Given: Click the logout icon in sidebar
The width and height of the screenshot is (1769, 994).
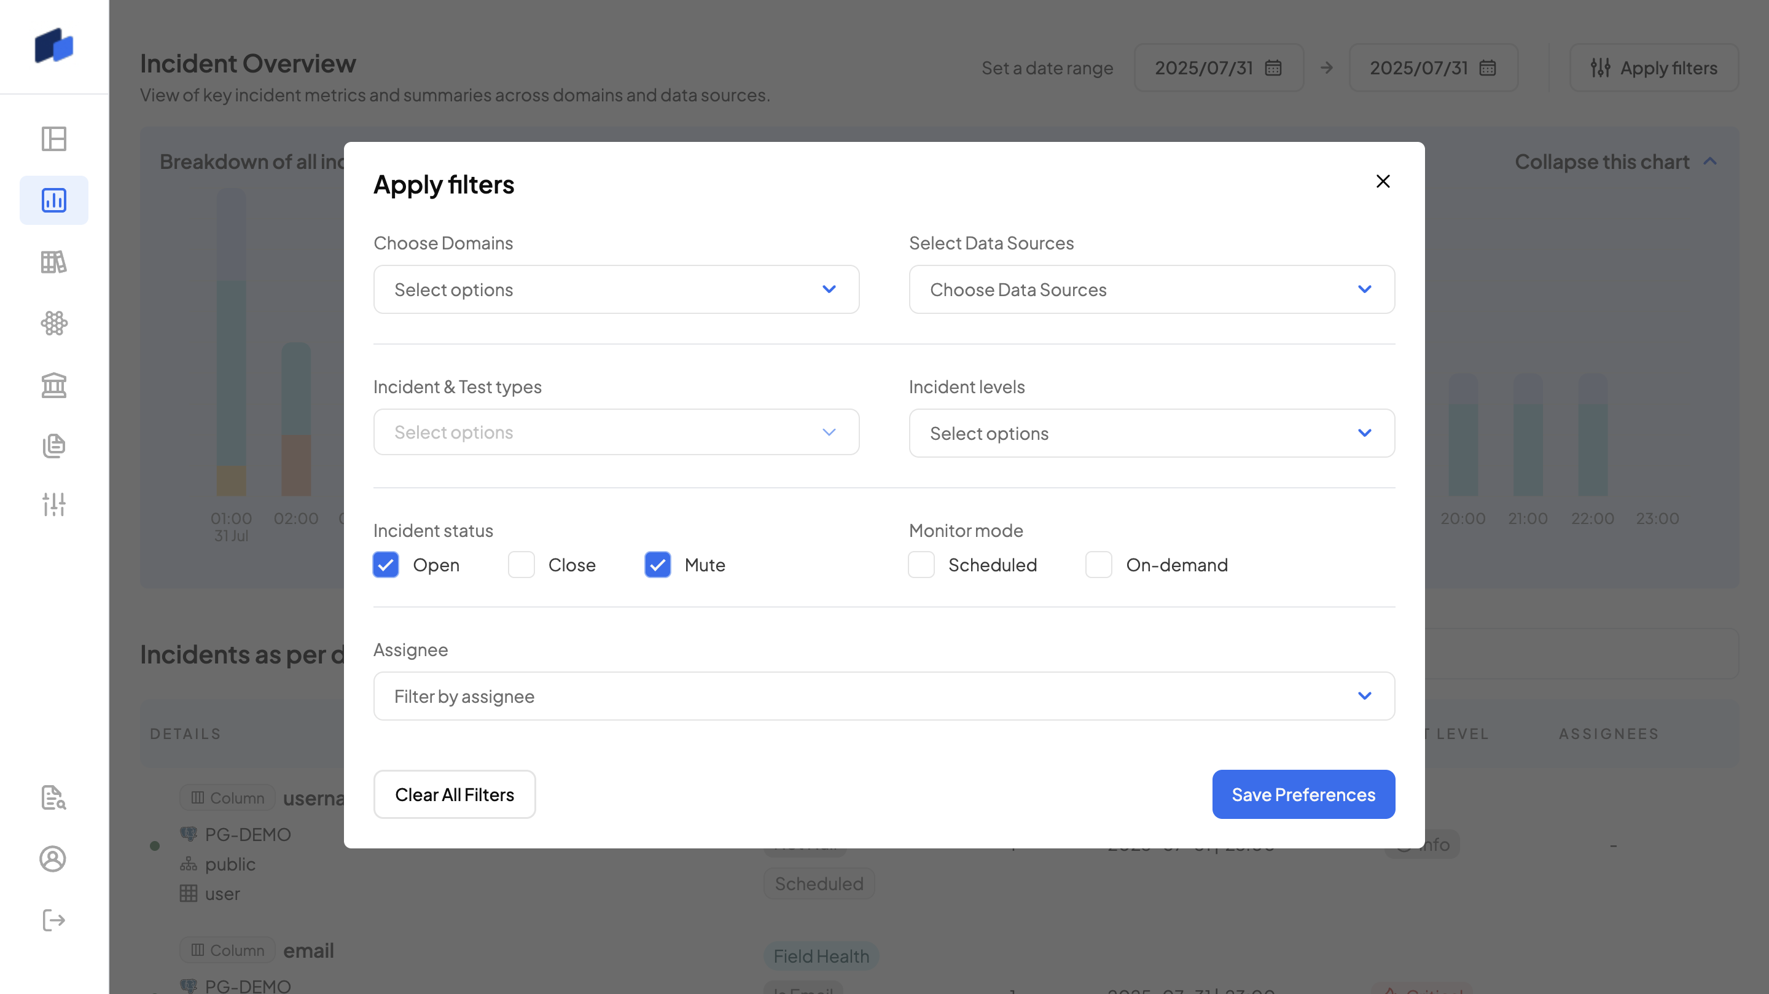Looking at the screenshot, I should [x=53, y=920].
